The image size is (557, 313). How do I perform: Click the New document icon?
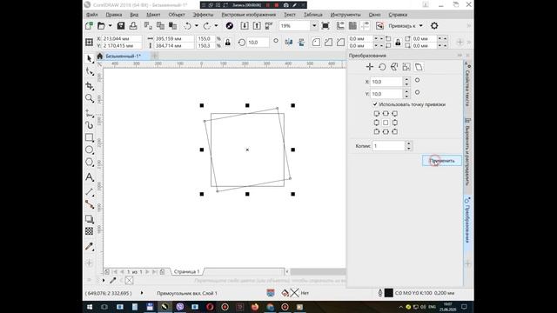(x=89, y=25)
